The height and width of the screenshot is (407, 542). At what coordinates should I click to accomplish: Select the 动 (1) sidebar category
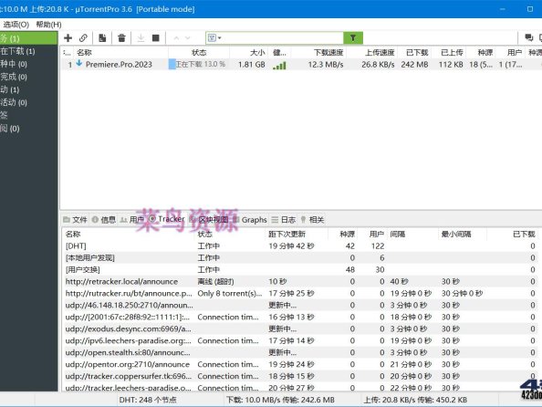[x=28, y=89]
